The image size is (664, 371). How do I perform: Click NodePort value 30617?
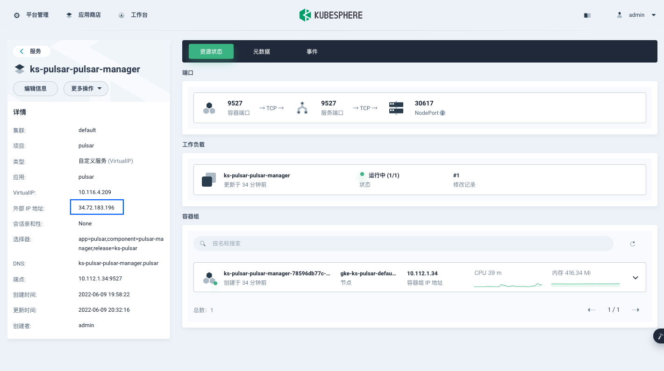pyautogui.click(x=424, y=104)
